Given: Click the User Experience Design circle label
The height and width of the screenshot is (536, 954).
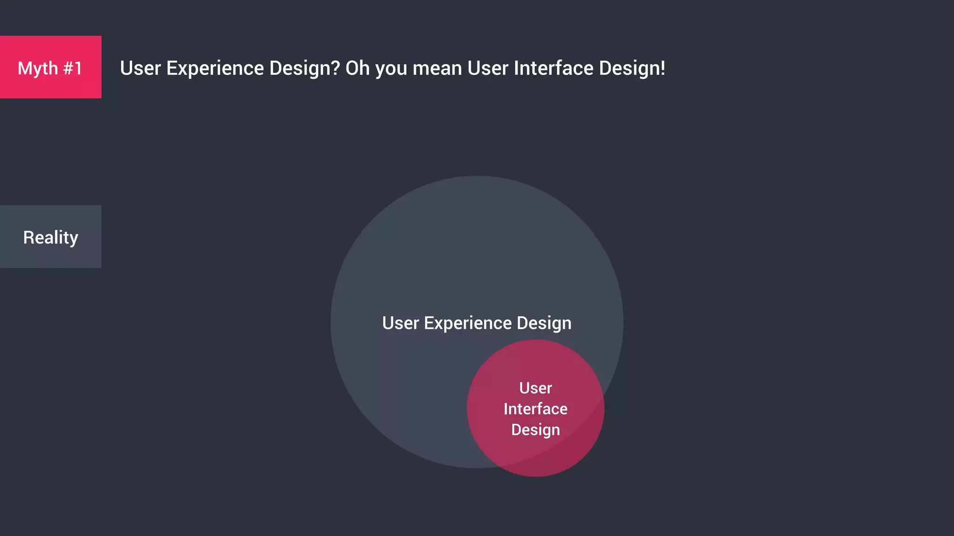Looking at the screenshot, I should coord(477,323).
